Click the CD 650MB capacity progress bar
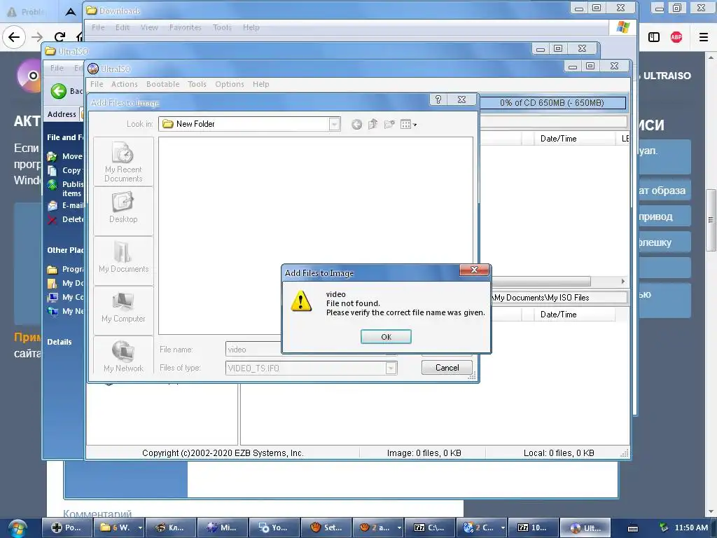 point(552,103)
